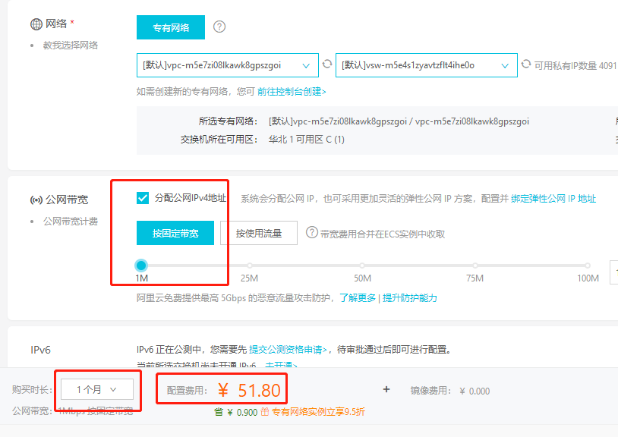The height and width of the screenshot is (437, 618).
Task: Click the plus sign before 镜像费用
Action: 386,389
